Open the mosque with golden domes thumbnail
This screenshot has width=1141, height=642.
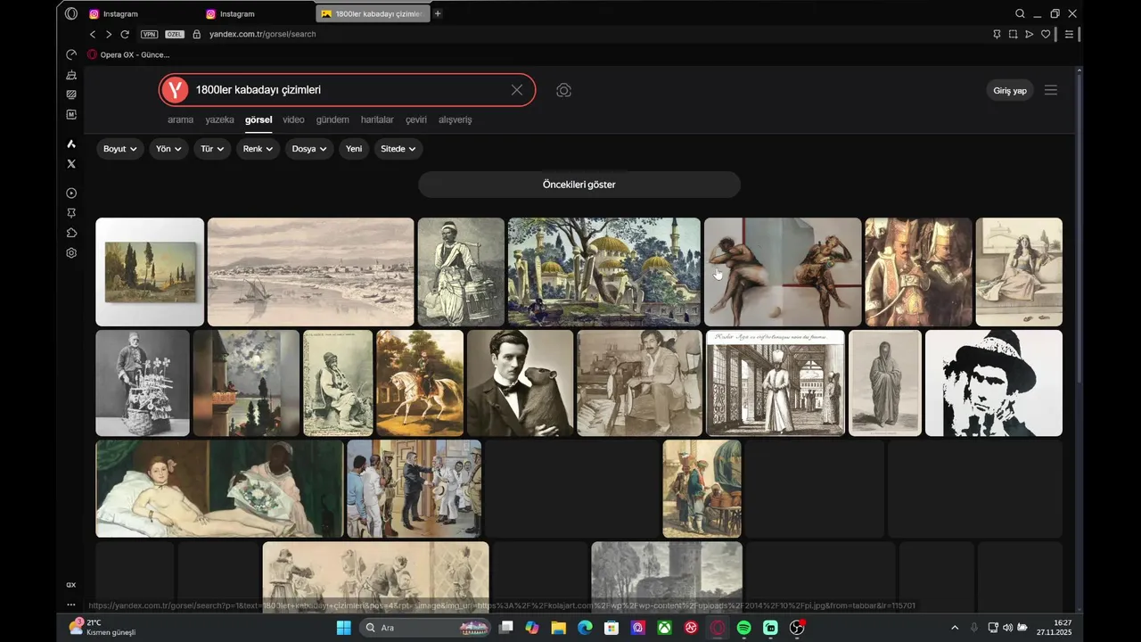coord(604,272)
